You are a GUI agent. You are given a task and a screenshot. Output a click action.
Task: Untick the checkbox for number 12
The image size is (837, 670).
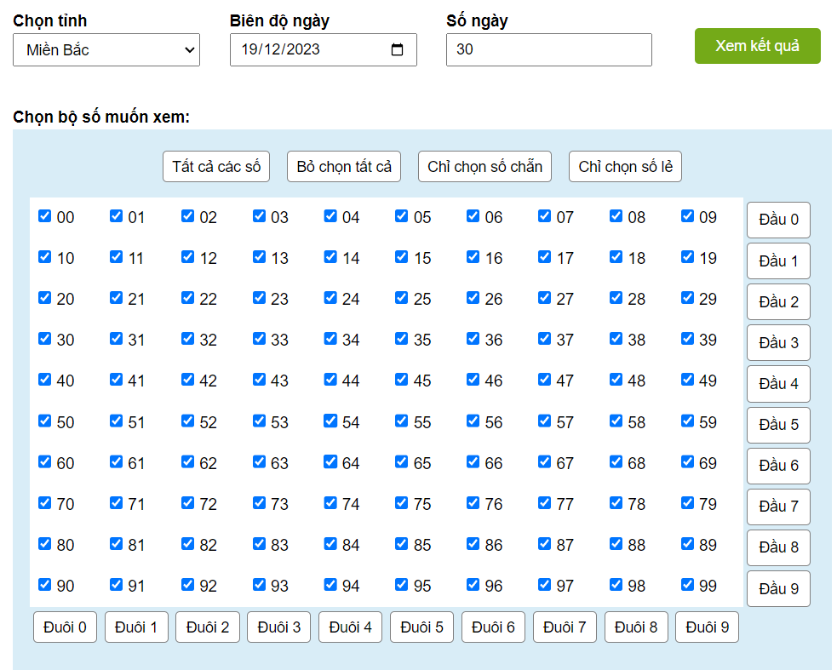(188, 257)
